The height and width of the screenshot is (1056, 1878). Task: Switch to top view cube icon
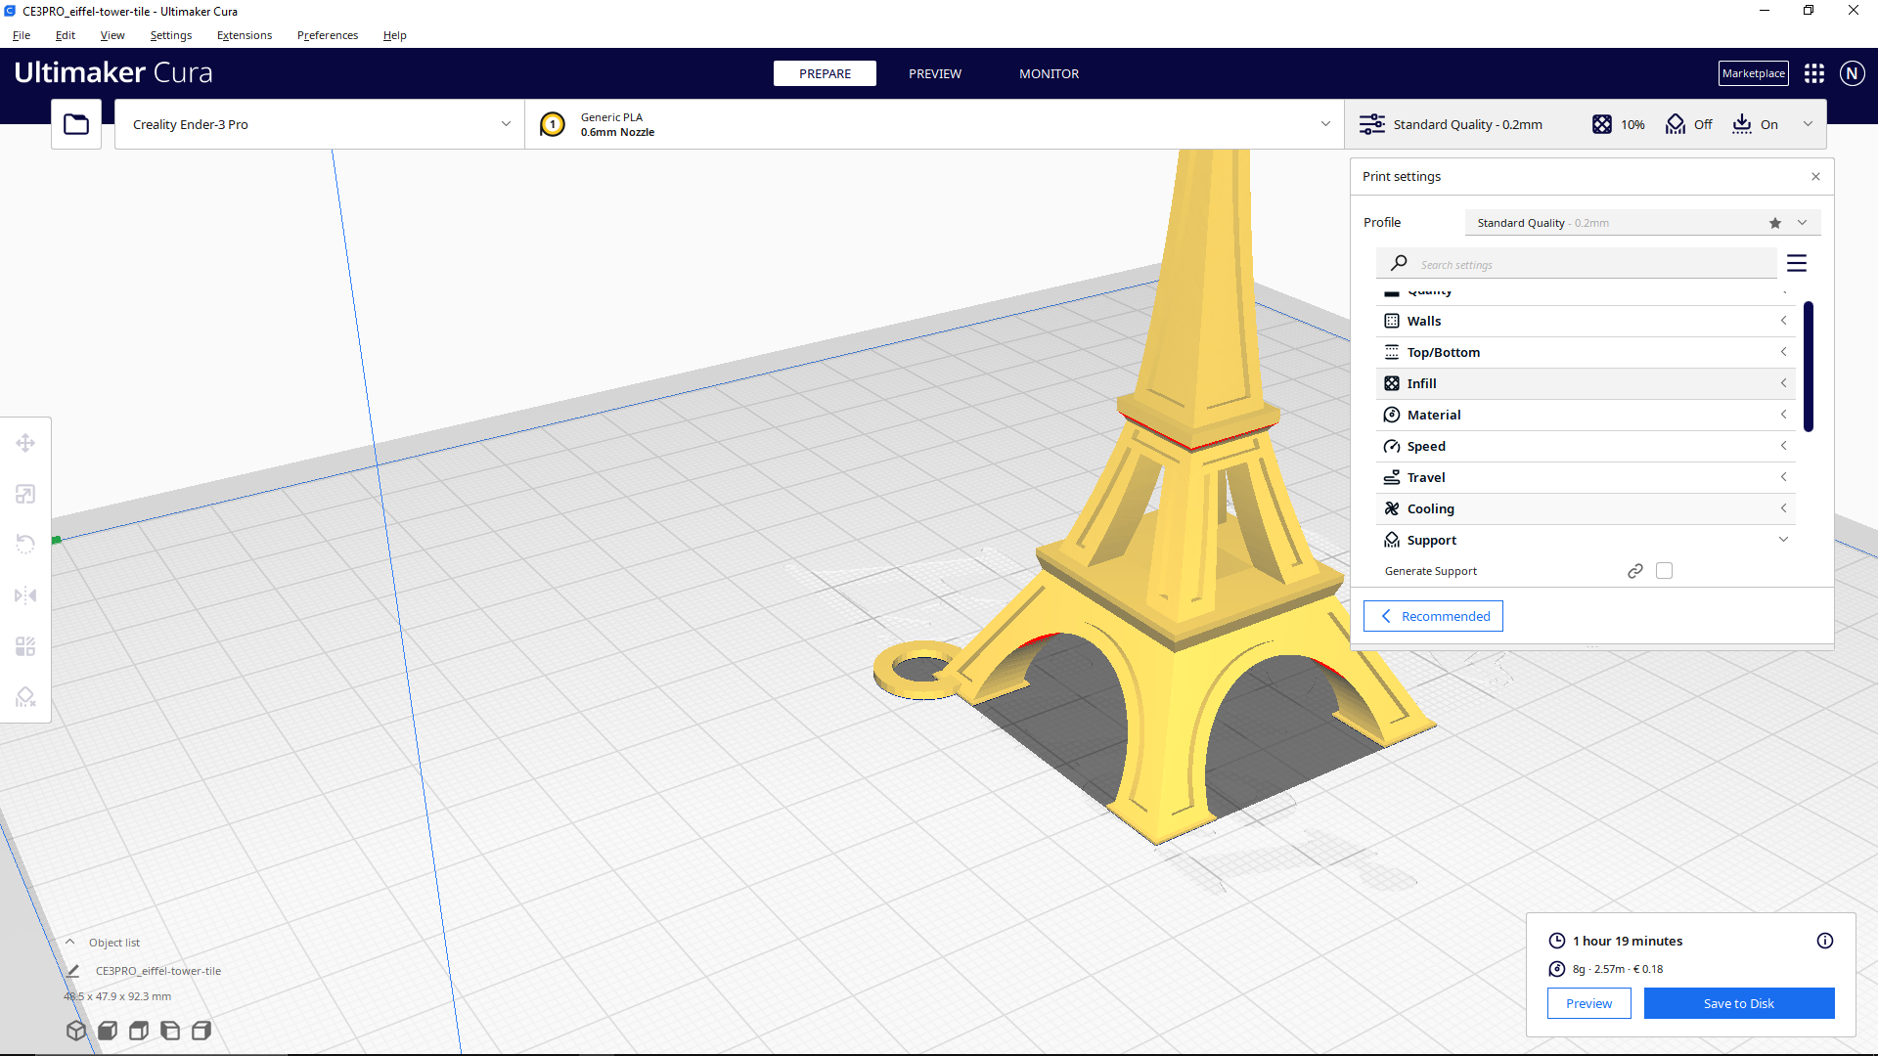tap(139, 1031)
